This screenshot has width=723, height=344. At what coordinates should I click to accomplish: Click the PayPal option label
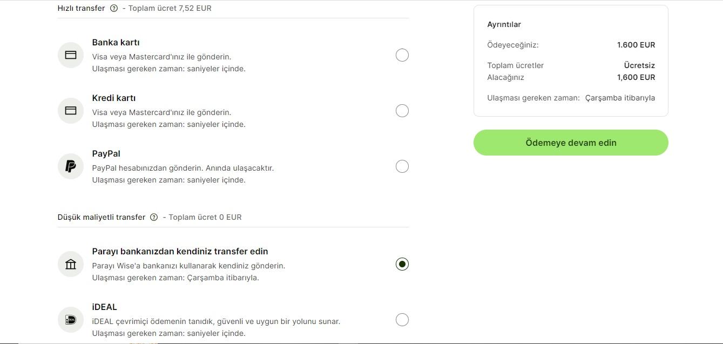106,153
